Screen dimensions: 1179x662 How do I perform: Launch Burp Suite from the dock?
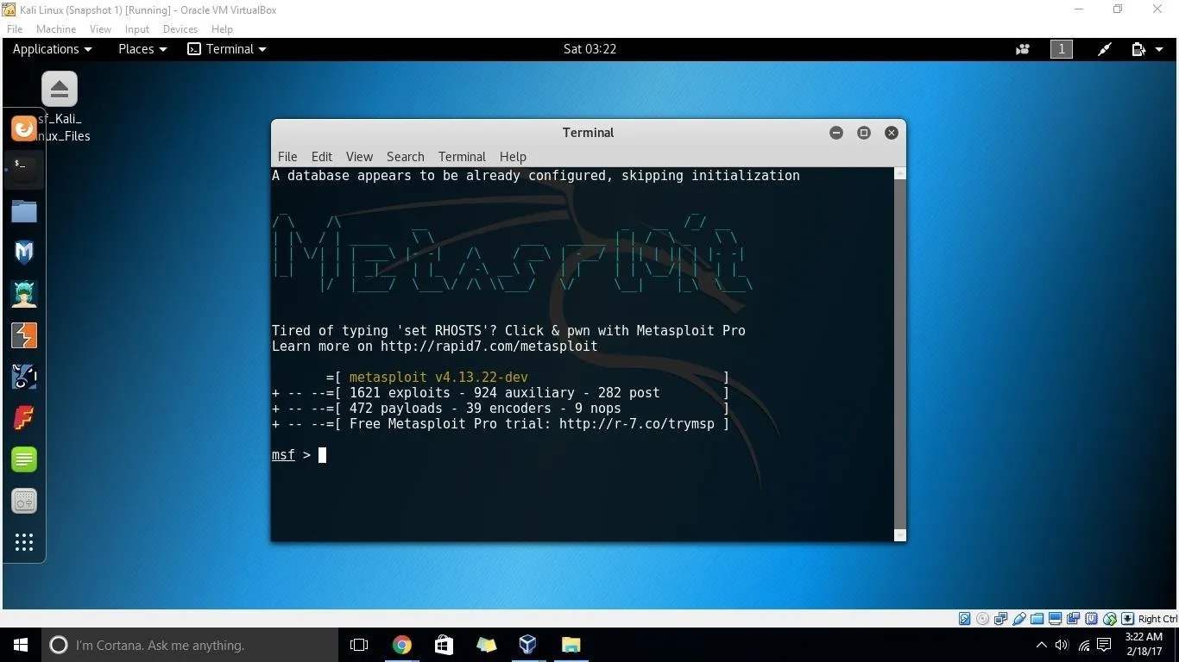click(x=24, y=335)
